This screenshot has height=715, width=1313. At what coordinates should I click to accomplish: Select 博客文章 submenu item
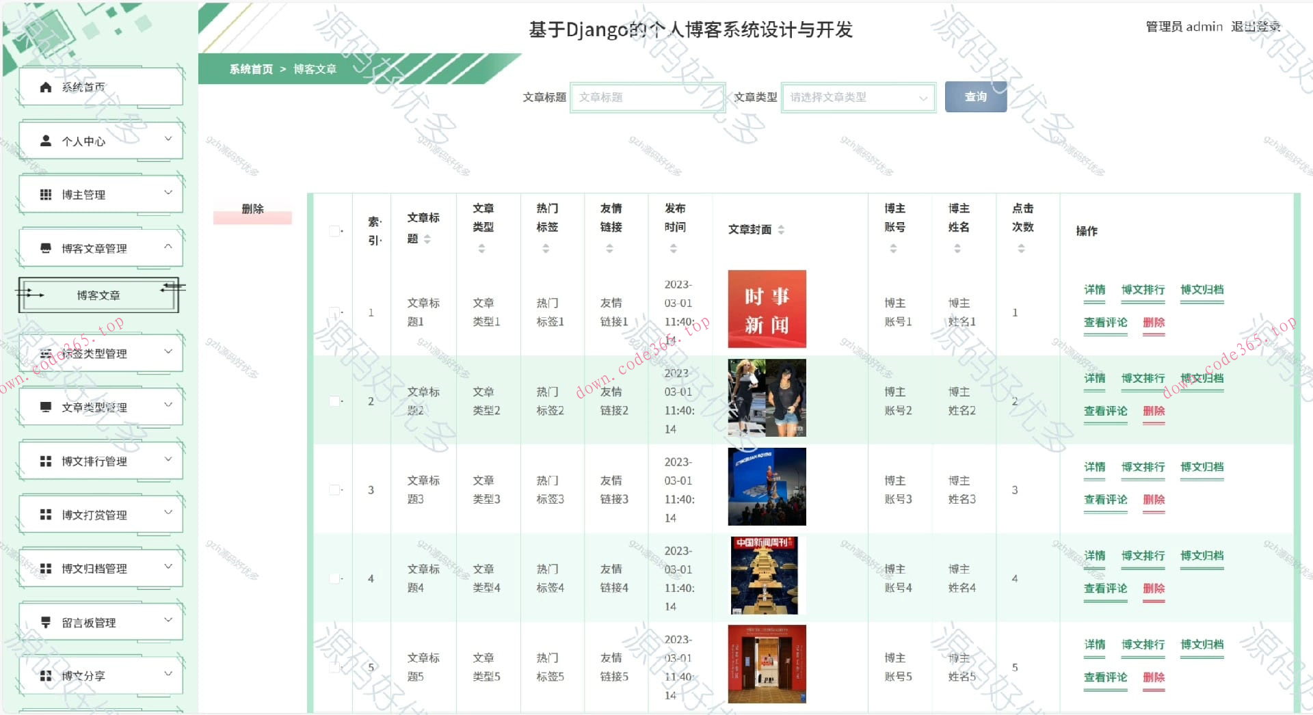pos(98,295)
